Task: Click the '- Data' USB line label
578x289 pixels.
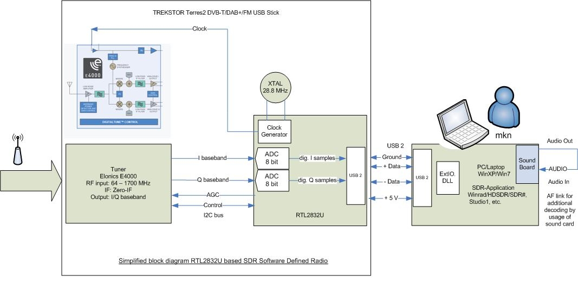Action: click(x=392, y=182)
